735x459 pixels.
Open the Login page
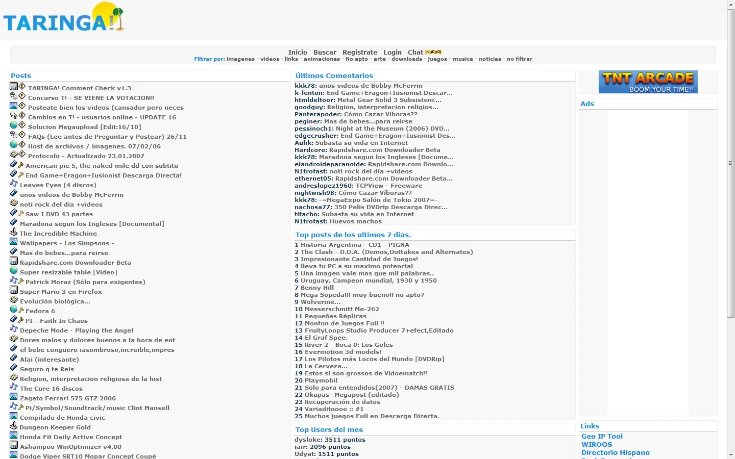pos(393,52)
